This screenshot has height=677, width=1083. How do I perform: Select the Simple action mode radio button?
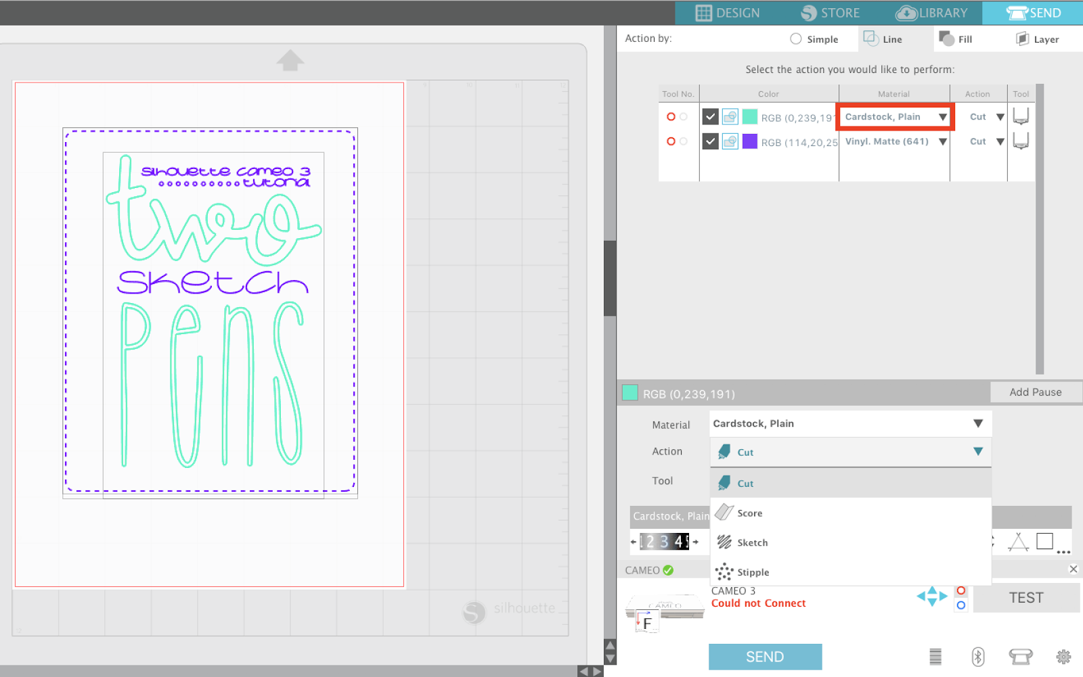click(x=795, y=39)
